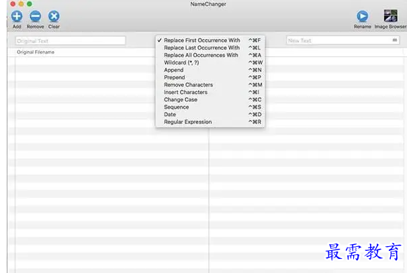Click the Remove files icon
407x273 pixels.
pyautogui.click(x=36, y=16)
